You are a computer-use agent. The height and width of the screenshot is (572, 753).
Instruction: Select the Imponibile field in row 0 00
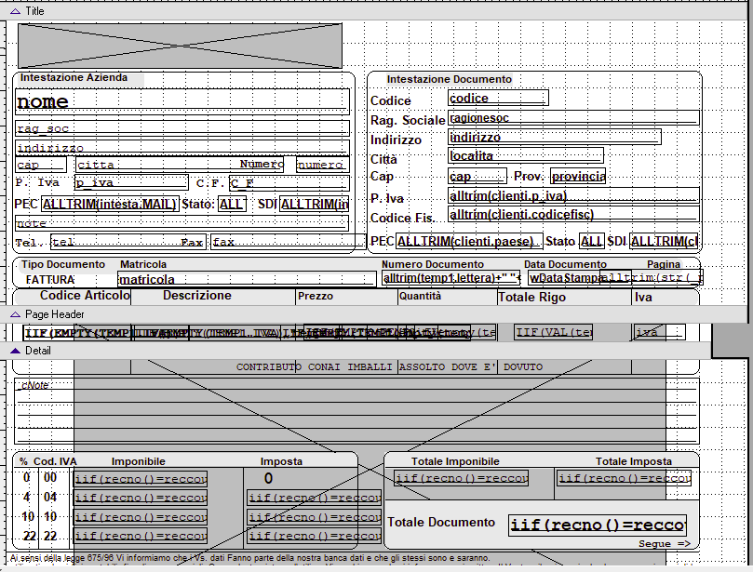point(141,478)
